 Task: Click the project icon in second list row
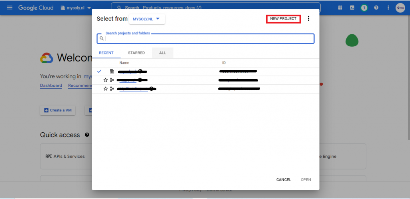point(112,80)
